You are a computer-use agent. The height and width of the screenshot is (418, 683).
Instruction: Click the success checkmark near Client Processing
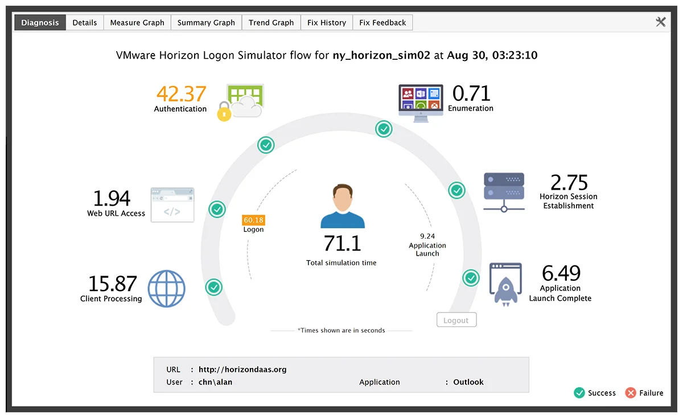pos(213,286)
